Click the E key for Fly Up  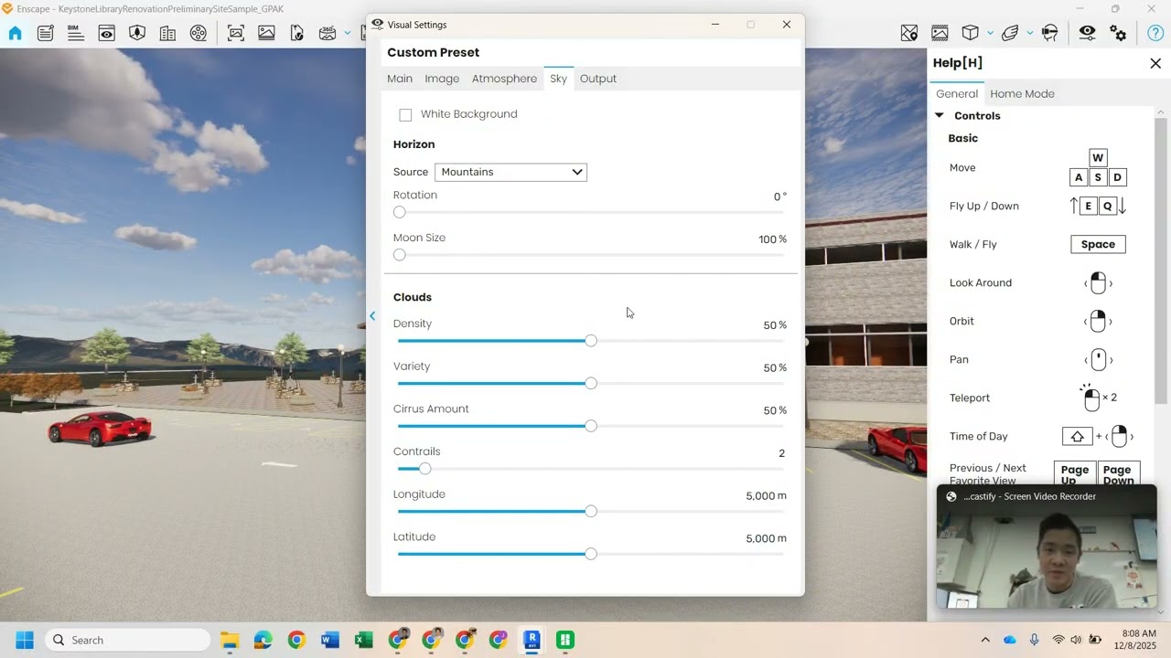(1088, 207)
